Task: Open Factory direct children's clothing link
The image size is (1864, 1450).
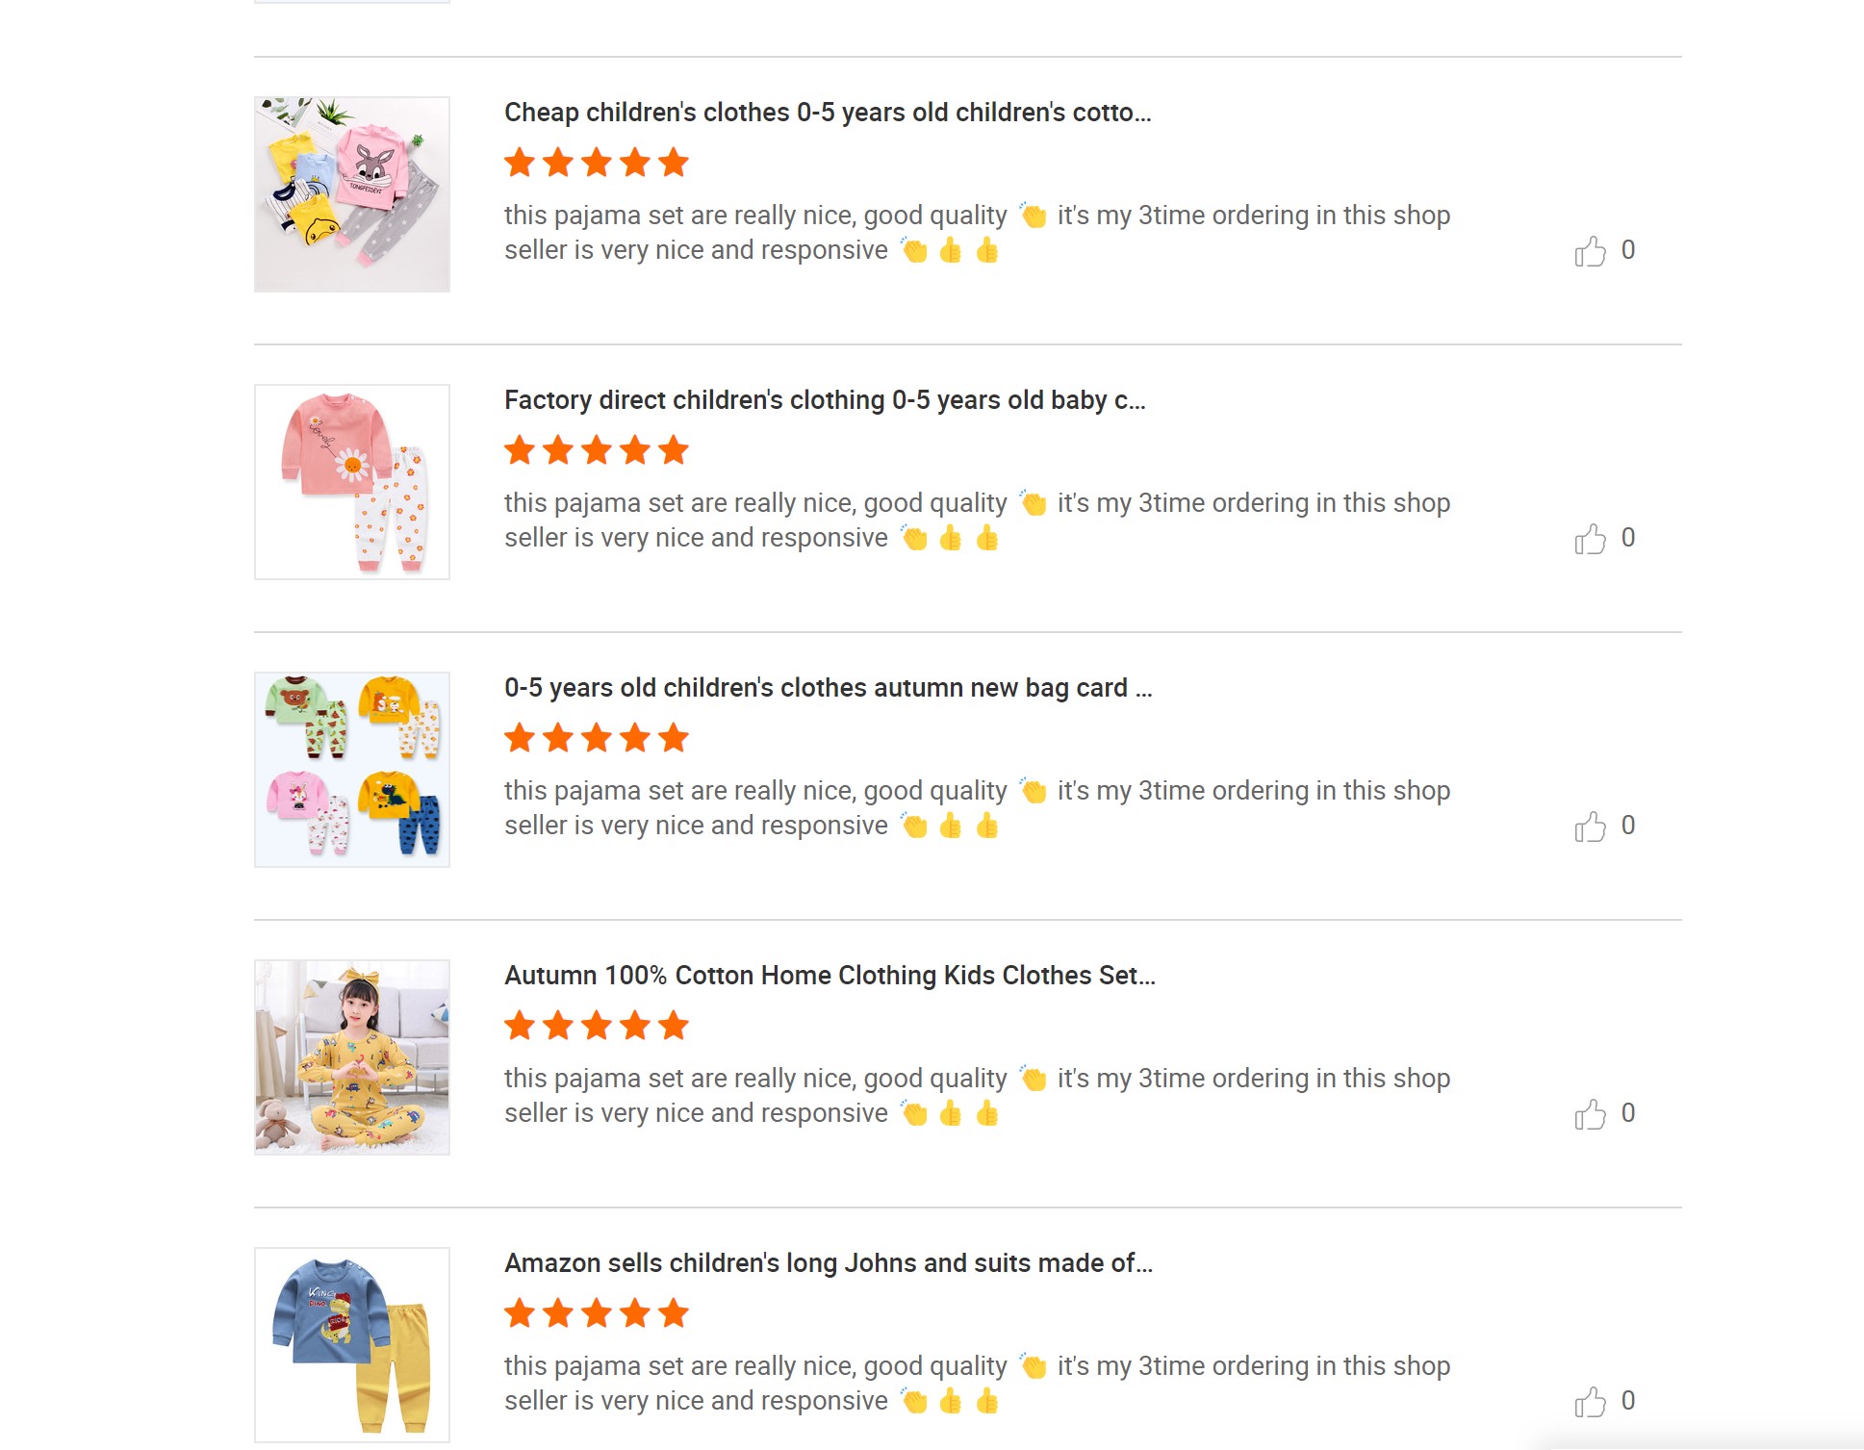Action: [824, 400]
